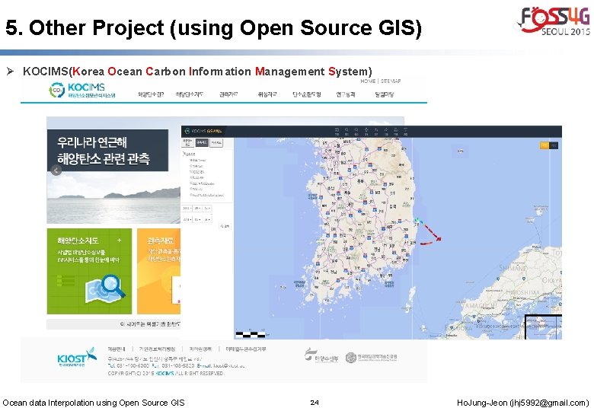This screenshot has width=594, height=411.
Task: Click the red arrowhead of the ship track
Action: [x=439, y=238]
